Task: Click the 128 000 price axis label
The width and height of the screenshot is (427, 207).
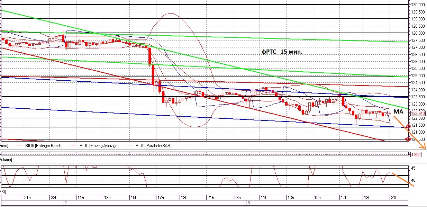Action: (419, 33)
